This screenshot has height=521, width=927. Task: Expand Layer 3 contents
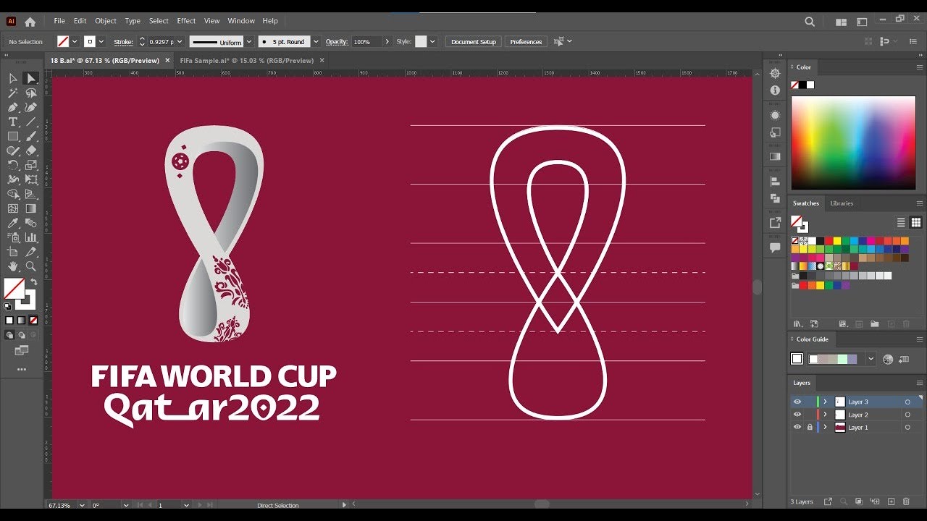825,402
